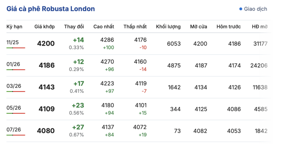
Task: Select the 01/26 contract term
Action: click(13, 64)
